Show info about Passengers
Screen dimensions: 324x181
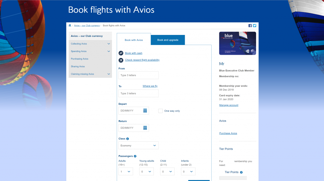[135, 156]
